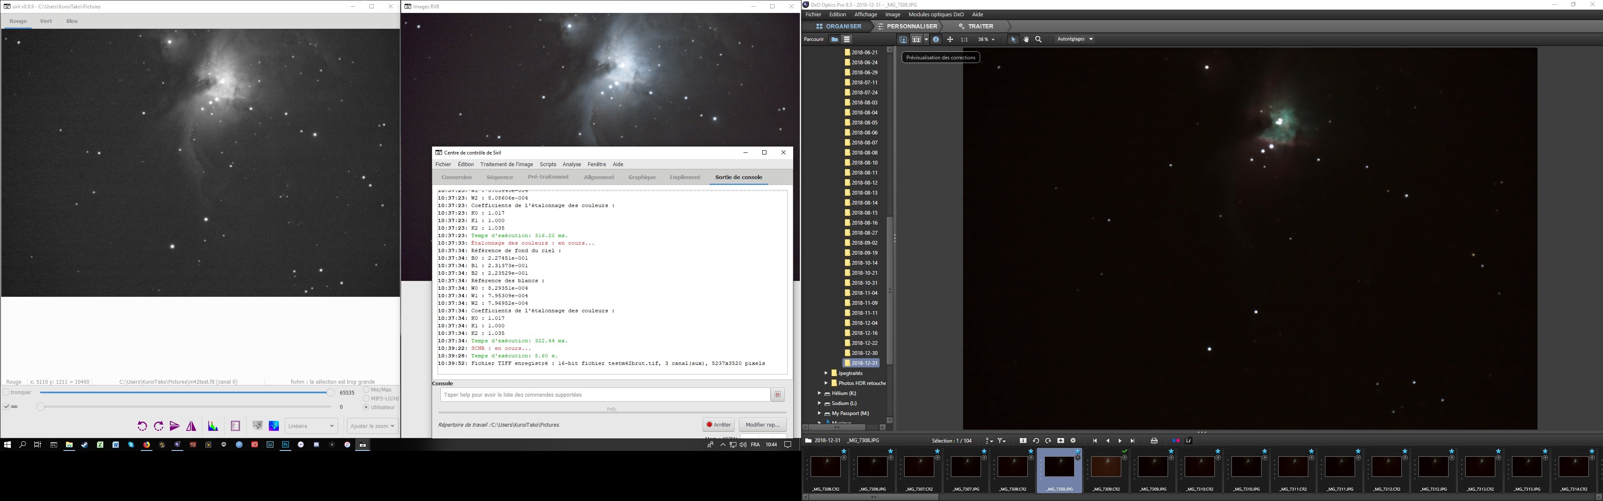The height and width of the screenshot is (501, 1603).
Task: Open the Traitement de l'image menu
Action: (x=506, y=164)
